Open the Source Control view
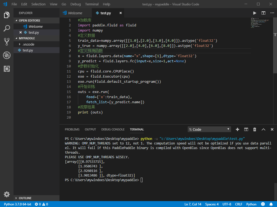Viewport: 277px width, 207px height. coord(7,42)
